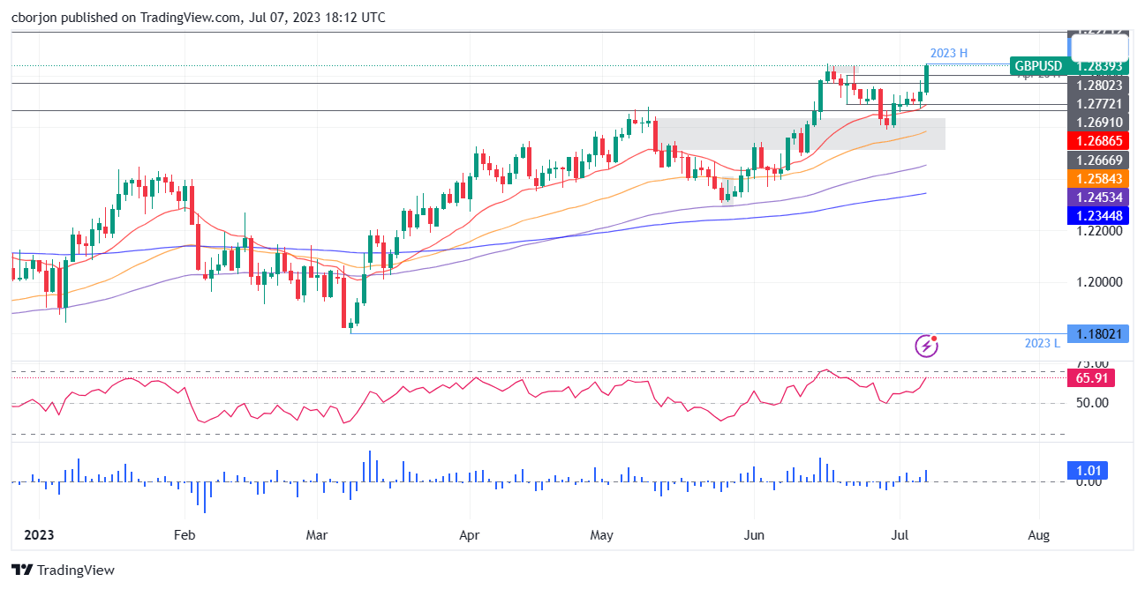Screen dimensions: 1145x589
Task: Click the volume indicator badge showing 1.01
Action: [x=1089, y=471]
